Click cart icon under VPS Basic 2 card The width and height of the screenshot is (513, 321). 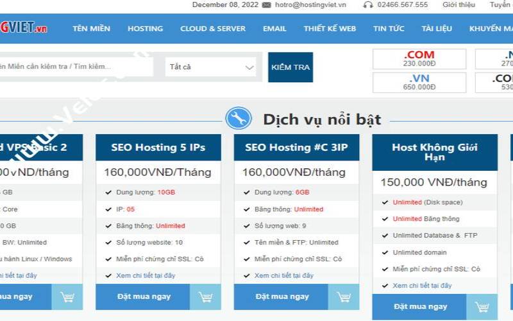coord(67,297)
